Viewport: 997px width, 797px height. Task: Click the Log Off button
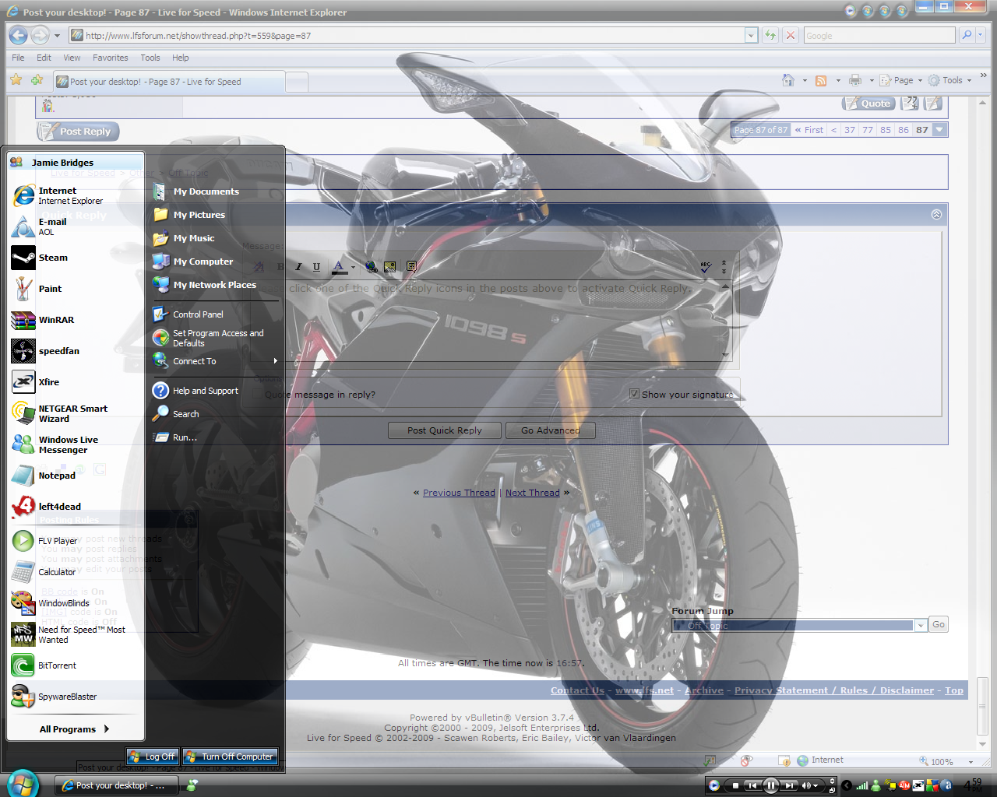click(153, 757)
